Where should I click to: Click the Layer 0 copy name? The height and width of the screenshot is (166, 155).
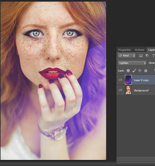[141, 80]
